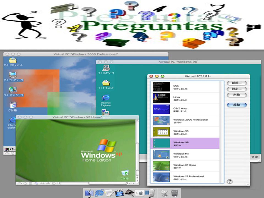Click Virtual PC "Windows 2000 Professional" title bar
This screenshot has width=264, height=198.
[86, 54]
